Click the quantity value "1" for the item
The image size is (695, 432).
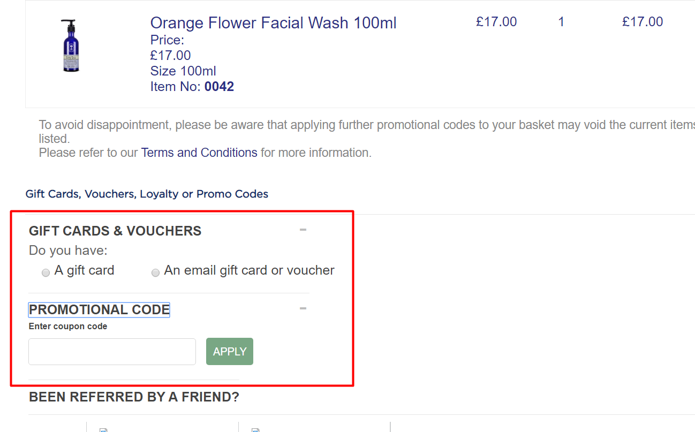pos(561,22)
